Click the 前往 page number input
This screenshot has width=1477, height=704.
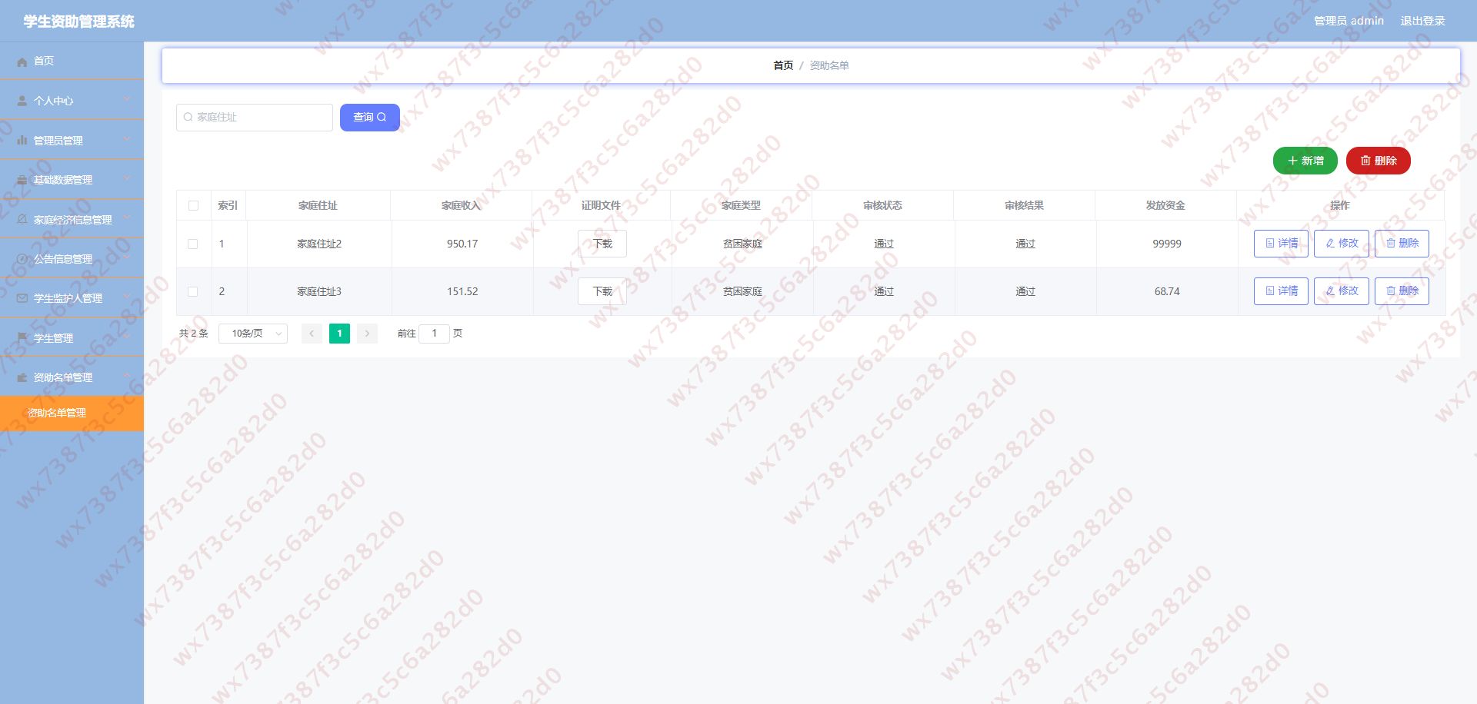(434, 334)
